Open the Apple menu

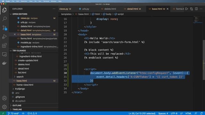tap(3, 1)
